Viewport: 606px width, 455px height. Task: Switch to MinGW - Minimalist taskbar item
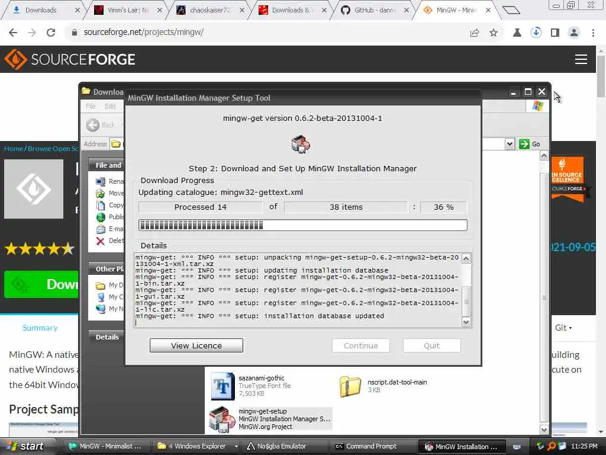(105, 447)
